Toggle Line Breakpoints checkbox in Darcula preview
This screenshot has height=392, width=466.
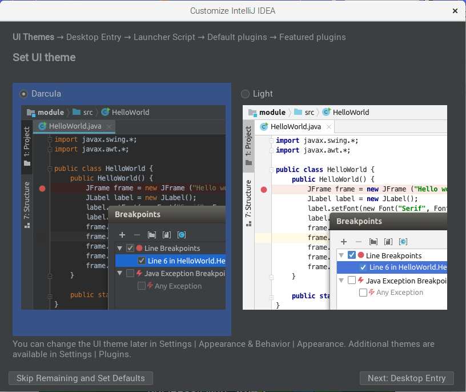coord(130,248)
